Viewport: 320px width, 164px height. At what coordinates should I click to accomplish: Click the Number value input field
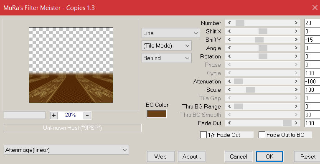coord(312,23)
